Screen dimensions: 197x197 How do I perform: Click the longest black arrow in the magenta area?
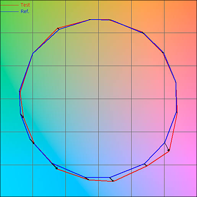point(167,147)
